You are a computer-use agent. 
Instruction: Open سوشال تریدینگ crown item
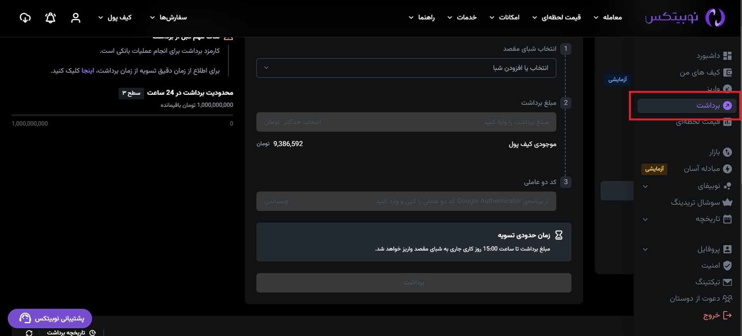coord(702,202)
